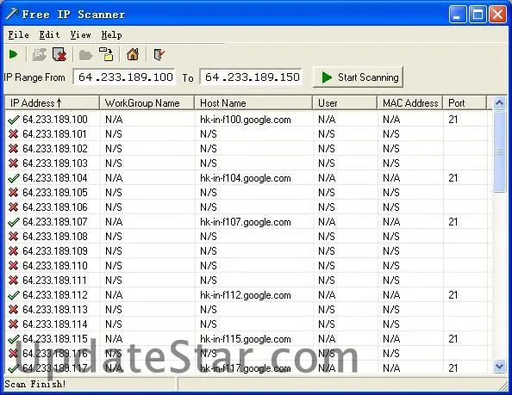
Task: Open the View menu
Action: (x=81, y=34)
